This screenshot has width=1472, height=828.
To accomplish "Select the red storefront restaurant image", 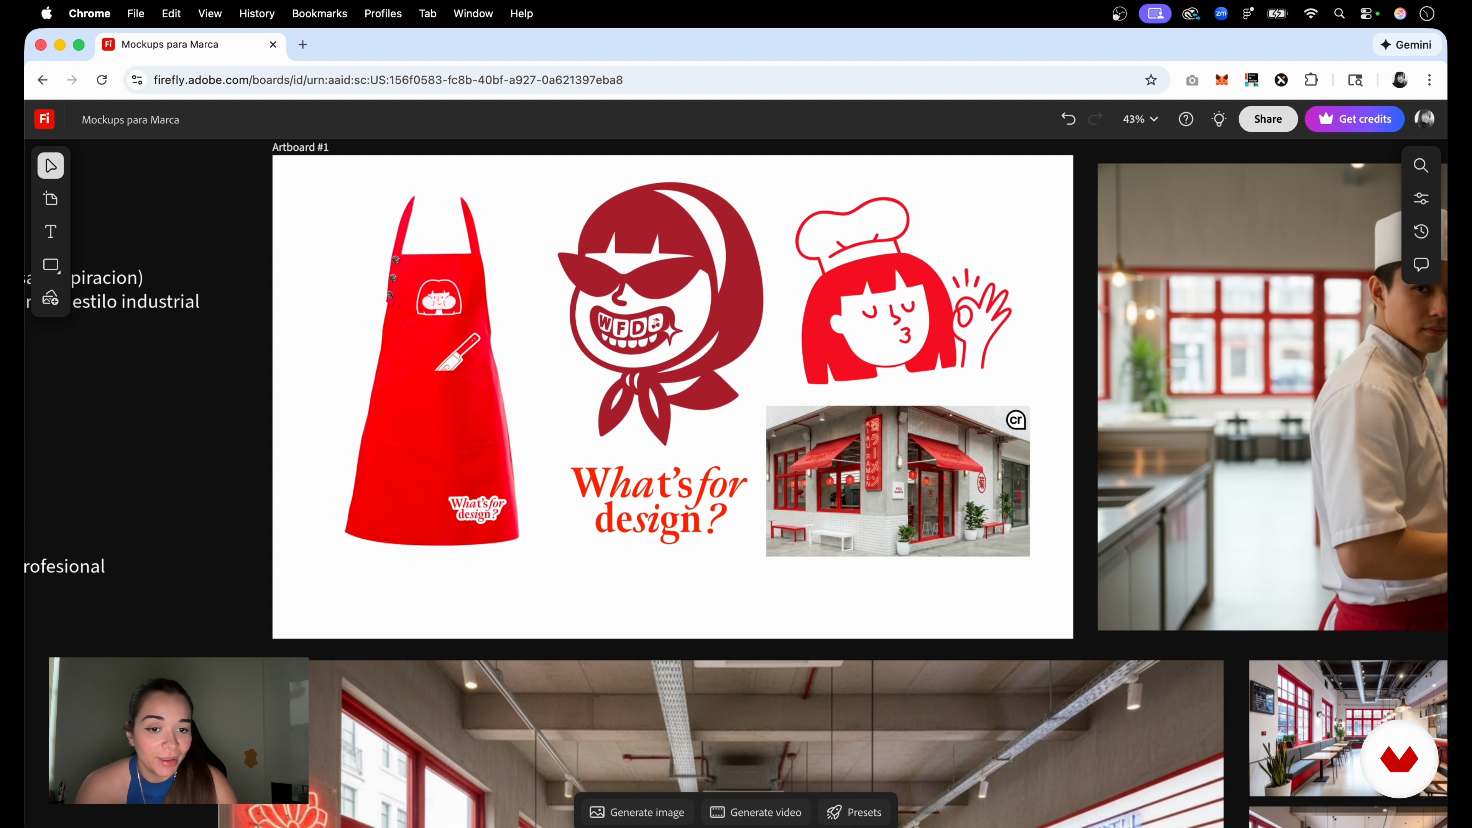I will [x=898, y=481].
